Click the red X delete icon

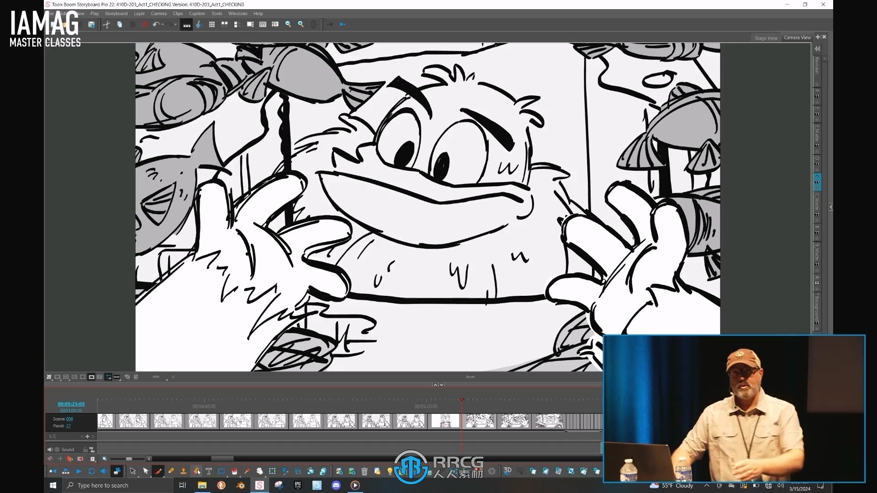[144, 25]
